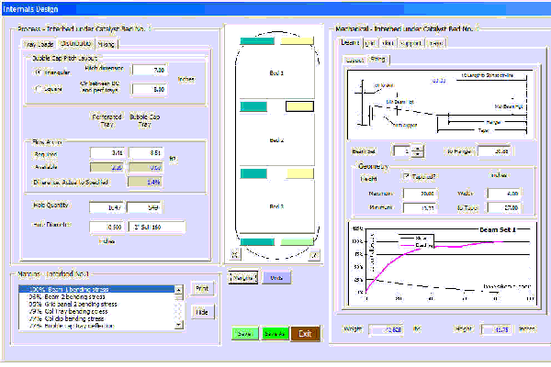Click the right arrow icon below the vessel diagram
The width and height of the screenshot is (551, 367).
pyautogui.click(x=314, y=253)
